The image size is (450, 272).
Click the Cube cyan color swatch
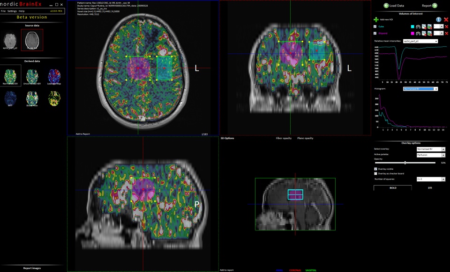412,27
